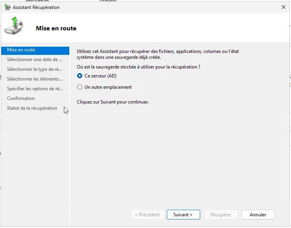Image resolution: width=291 pixels, height=228 pixels.
Task: Open the "Spécifier les options de ré..." step
Action: click(x=35, y=89)
